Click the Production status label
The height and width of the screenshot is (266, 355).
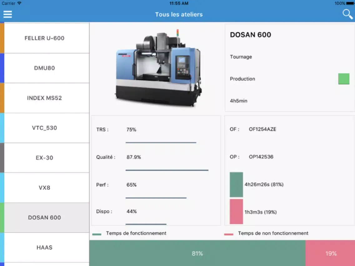pos(242,79)
